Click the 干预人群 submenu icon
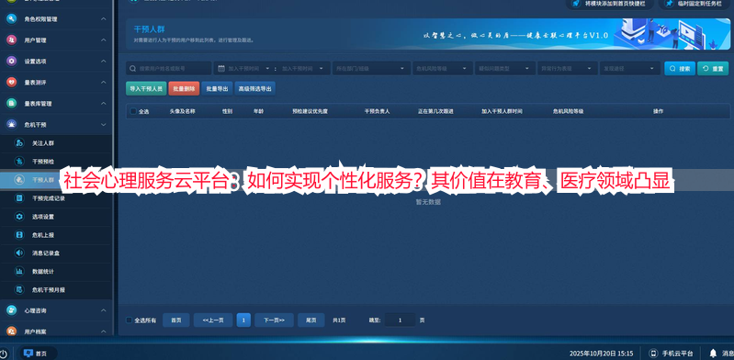 point(19,180)
